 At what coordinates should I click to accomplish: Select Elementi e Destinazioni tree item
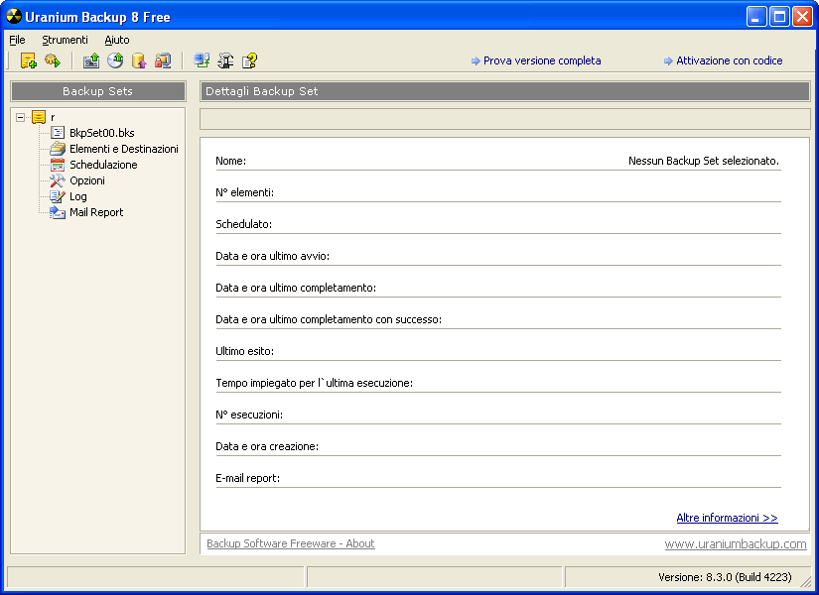click(x=124, y=149)
